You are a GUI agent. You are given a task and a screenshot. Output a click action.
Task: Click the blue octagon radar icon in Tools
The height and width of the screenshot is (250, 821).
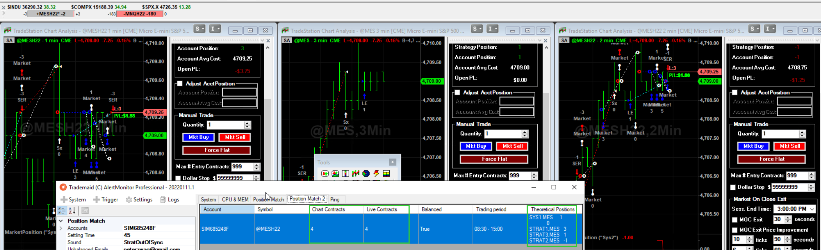(366, 174)
